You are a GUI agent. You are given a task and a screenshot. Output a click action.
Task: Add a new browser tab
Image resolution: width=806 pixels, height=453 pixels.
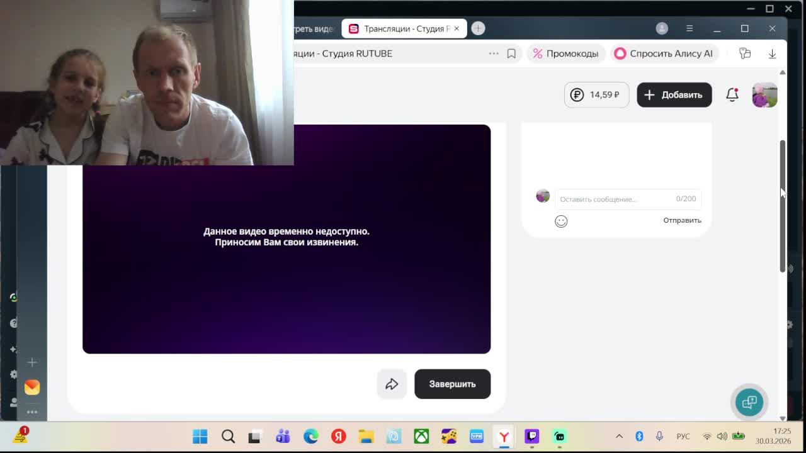pos(478,28)
